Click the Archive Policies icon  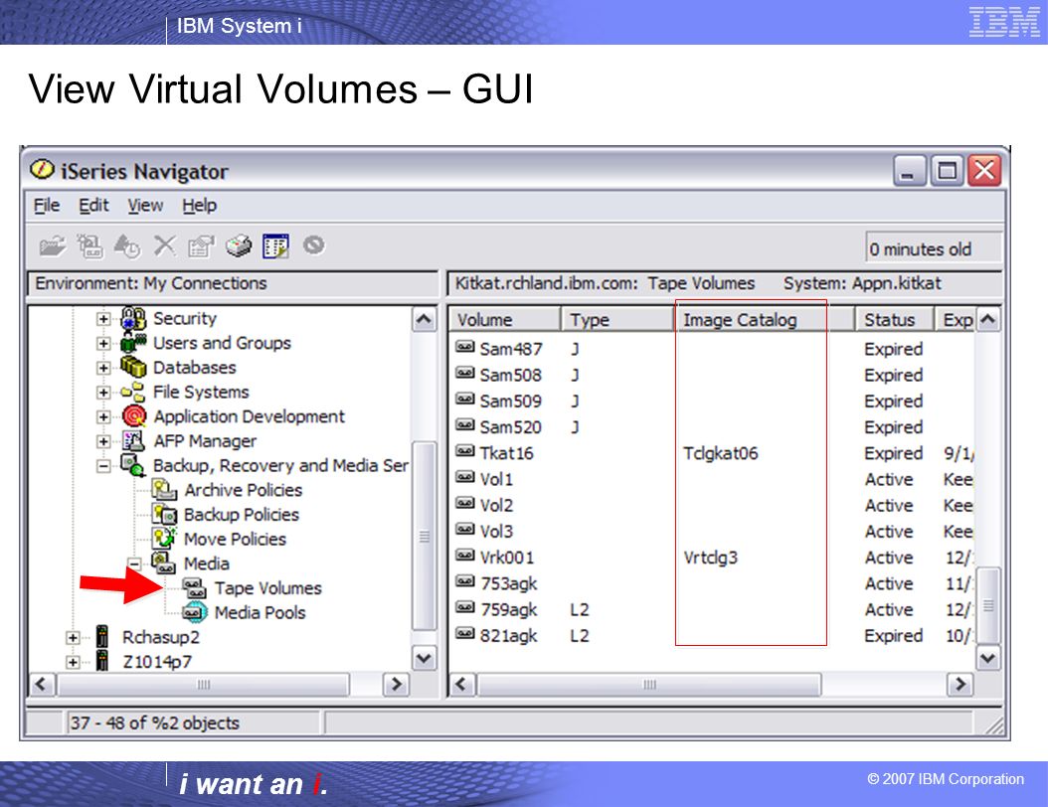[164, 490]
